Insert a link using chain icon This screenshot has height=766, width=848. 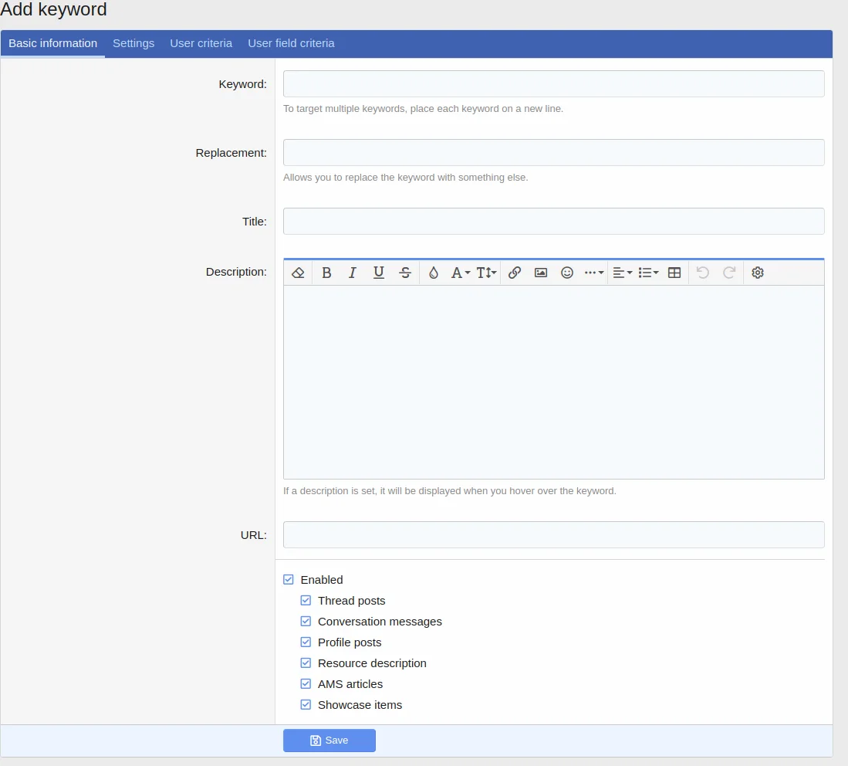click(x=515, y=273)
